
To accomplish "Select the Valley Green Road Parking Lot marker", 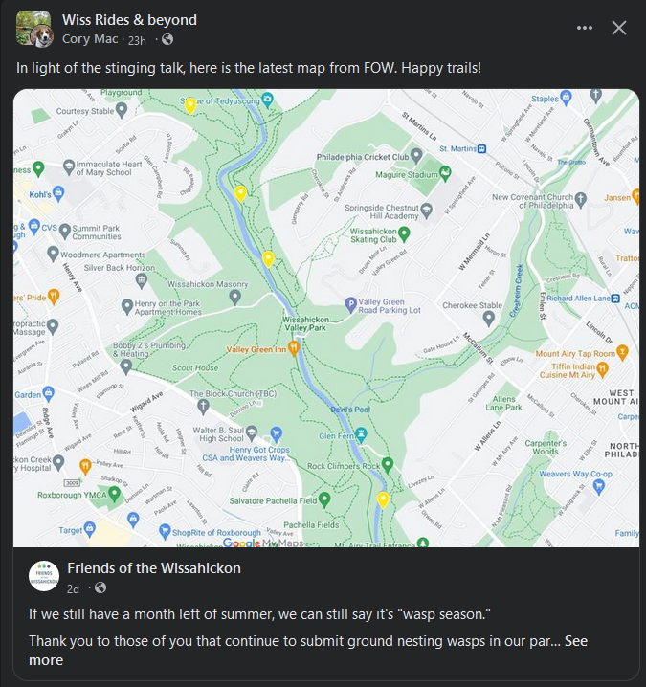I will (349, 303).
